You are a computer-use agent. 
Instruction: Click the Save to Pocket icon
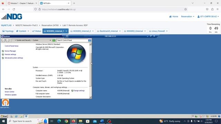click(207, 9)
